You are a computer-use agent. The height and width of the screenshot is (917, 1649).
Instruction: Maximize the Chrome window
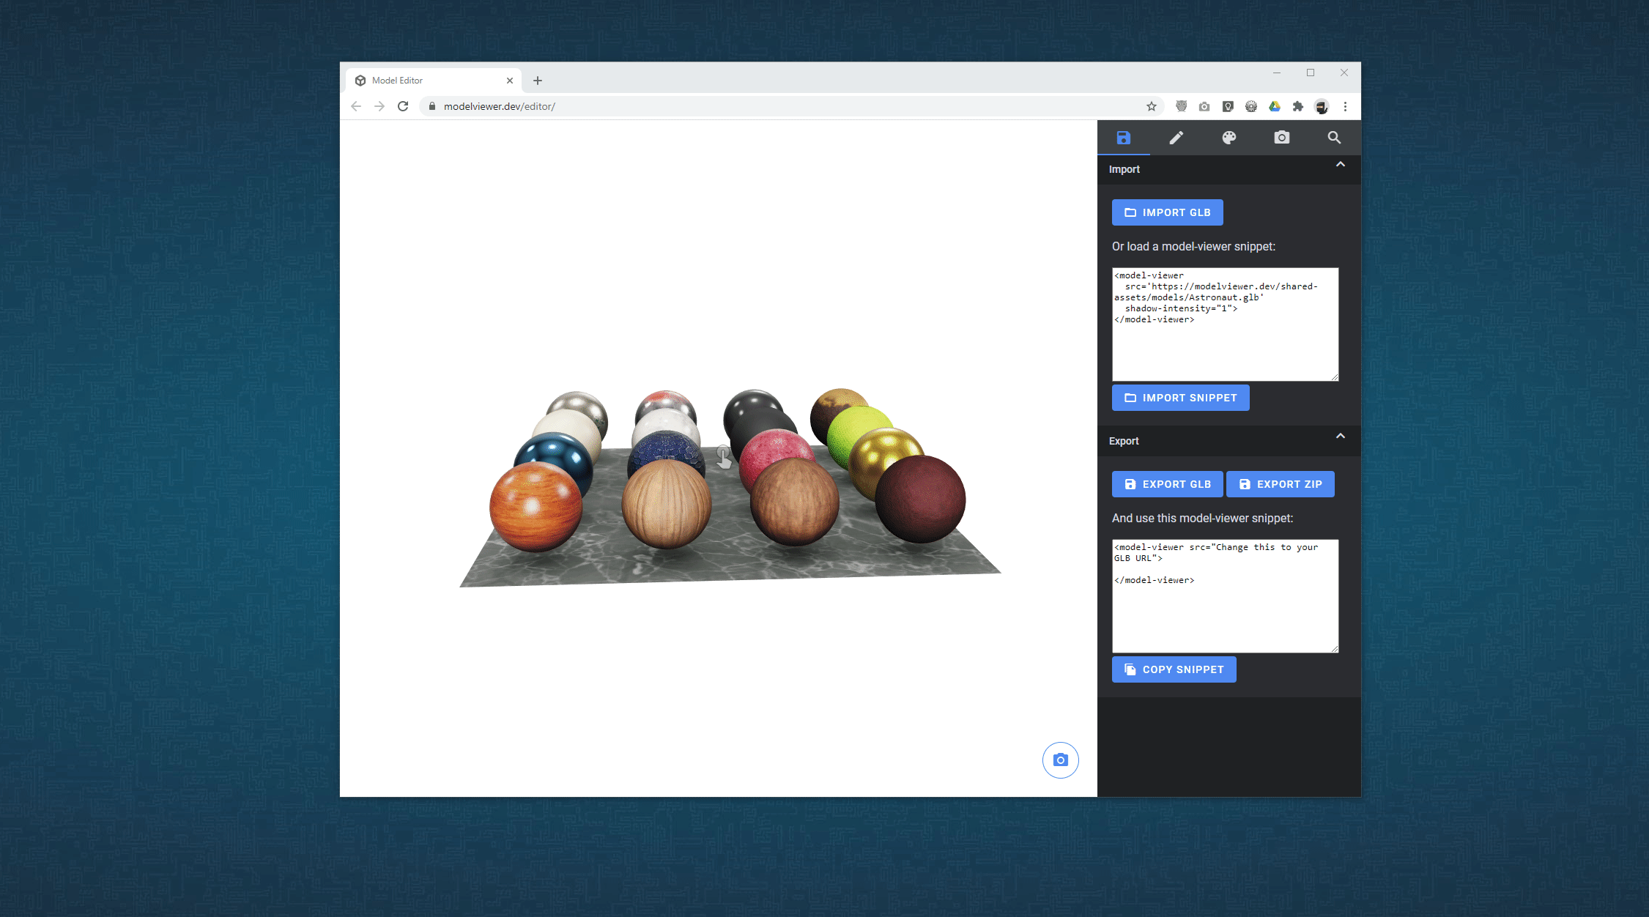1311,73
